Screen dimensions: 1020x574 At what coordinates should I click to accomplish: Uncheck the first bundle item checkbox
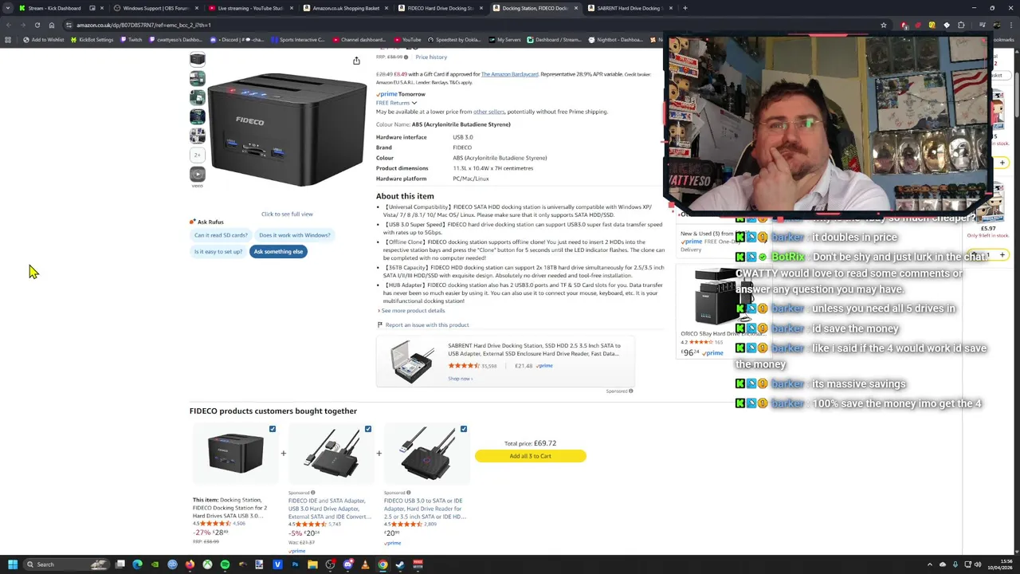click(273, 429)
